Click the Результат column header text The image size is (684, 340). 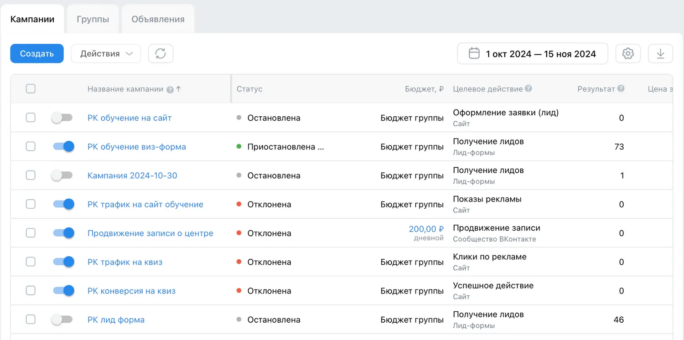596,89
